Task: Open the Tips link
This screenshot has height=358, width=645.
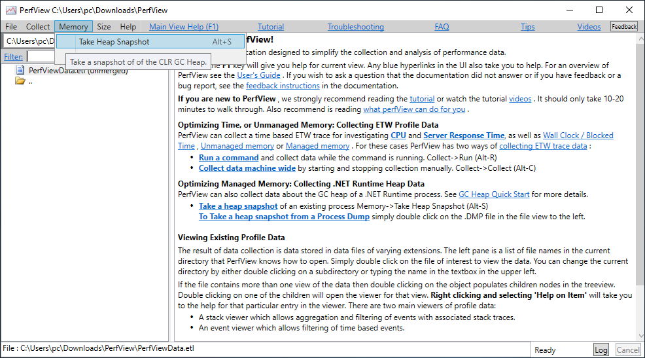Action: click(x=528, y=27)
